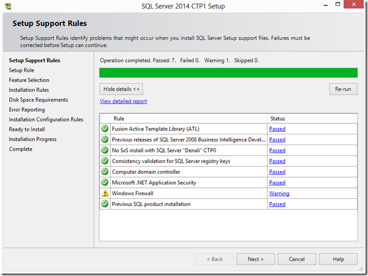368x276 pixels.
Task: Click green check icon for domain controller rule
Action: [x=105, y=171]
